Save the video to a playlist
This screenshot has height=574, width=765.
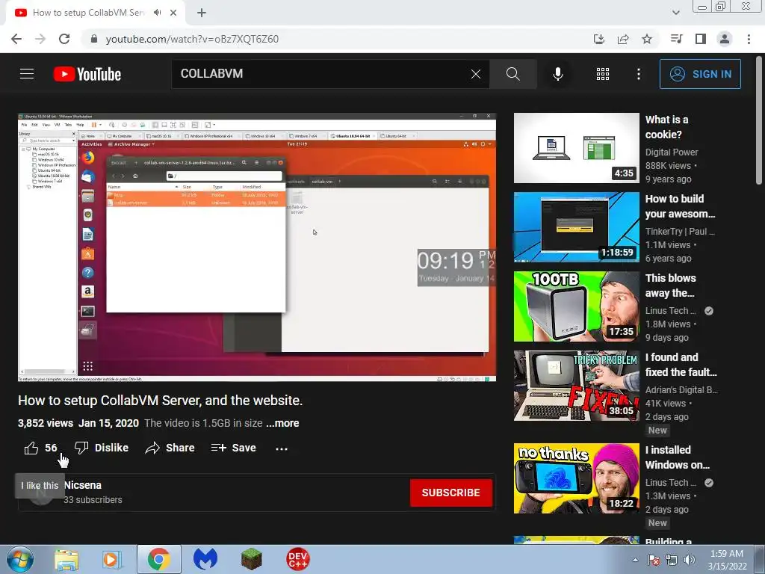click(233, 448)
